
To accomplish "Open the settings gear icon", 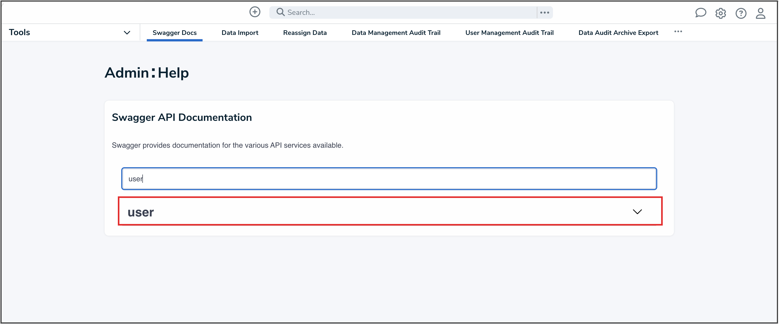I will pos(721,13).
